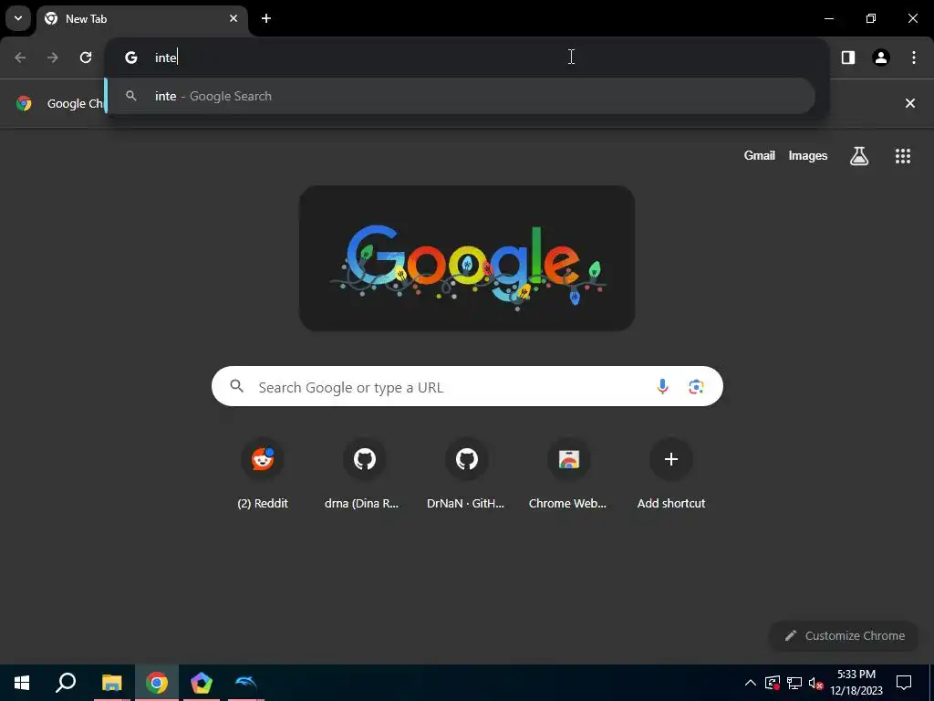Open the Gmail link

pyautogui.click(x=760, y=155)
